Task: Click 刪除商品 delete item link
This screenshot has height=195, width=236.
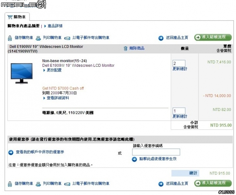Action: (137, 48)
